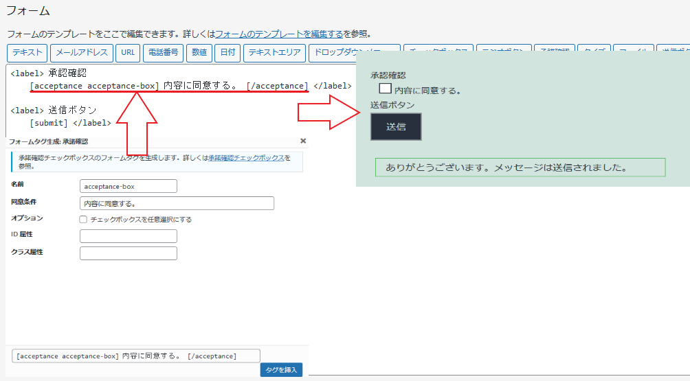Click the 名前 field containing acceptance-box
690x381 pixels.
[129, 186]
